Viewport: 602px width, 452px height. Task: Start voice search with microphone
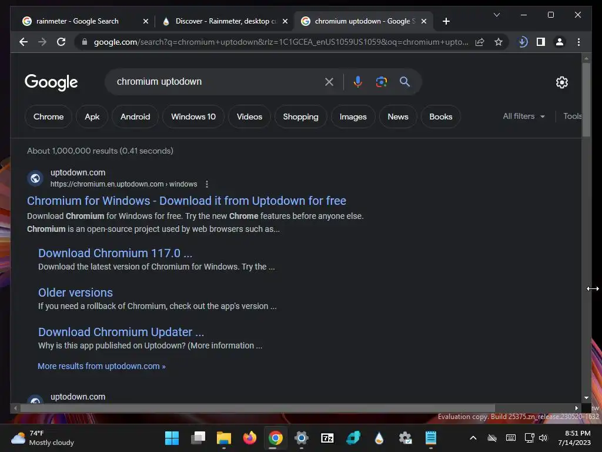click(x=357, y=81)
